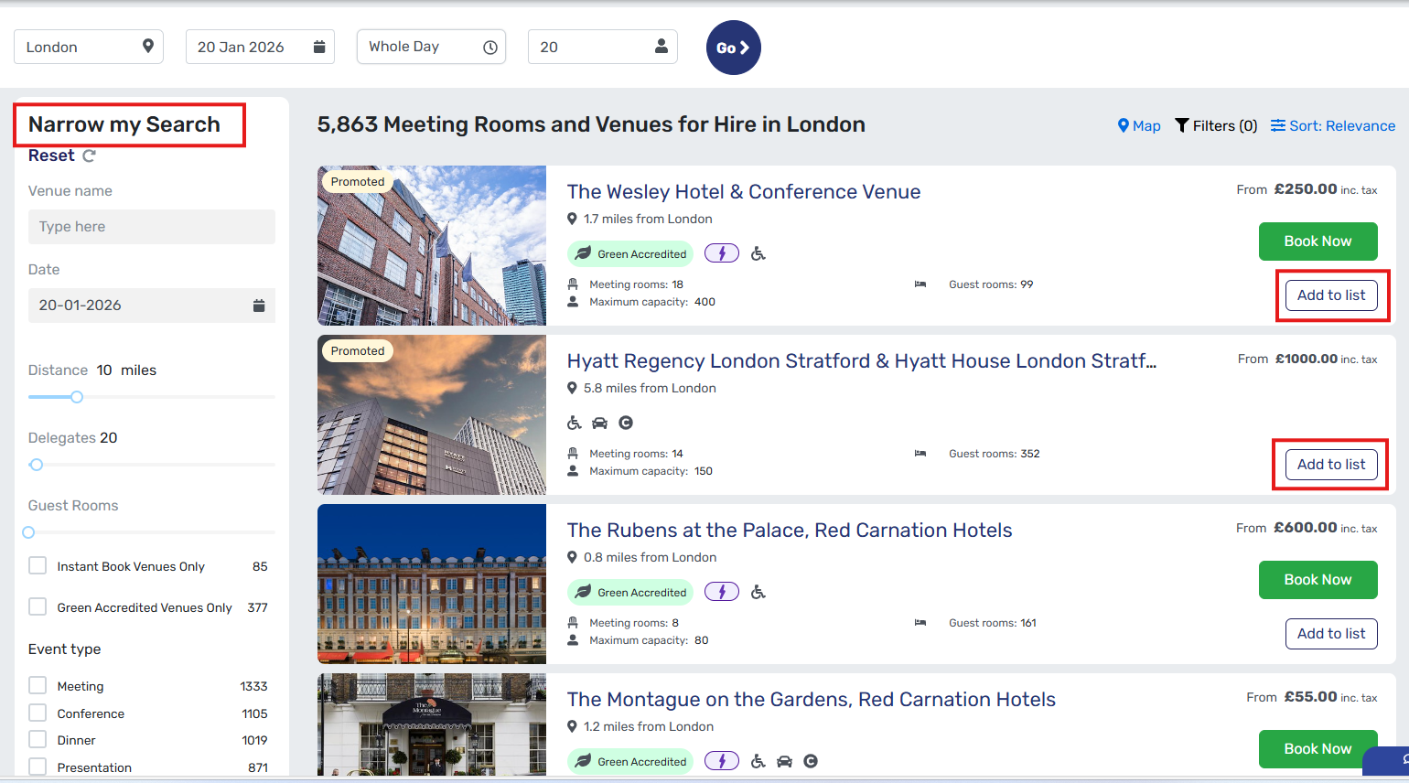Open Hyatt Regency photo thumbnail

pyautogui.click(x=432, y=414)
